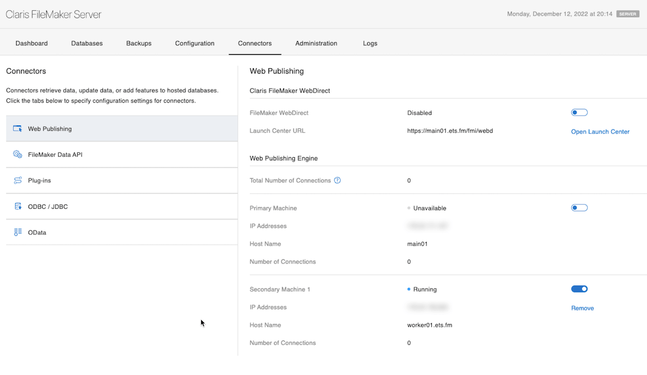Click the SERVER badge in header
Screen dimensions: 647x375
click(x=628, y=14)
